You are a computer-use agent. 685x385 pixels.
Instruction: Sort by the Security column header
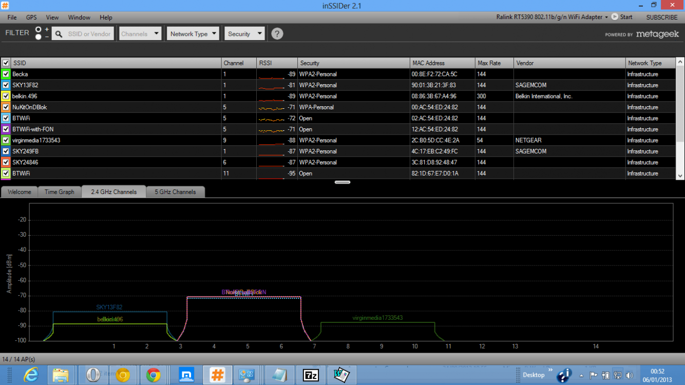tap(354, 63)
